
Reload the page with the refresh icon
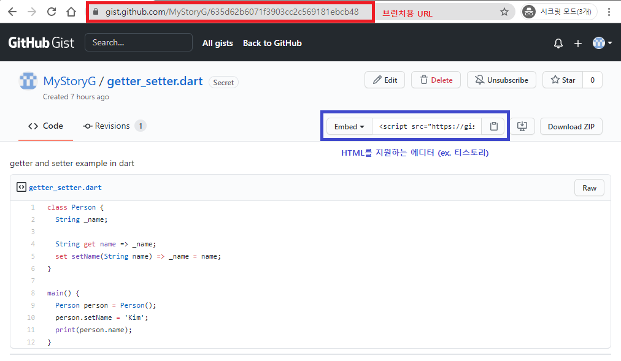coord(52,10)
